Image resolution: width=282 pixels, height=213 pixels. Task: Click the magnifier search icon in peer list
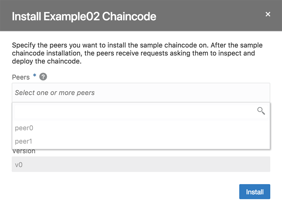261,111
